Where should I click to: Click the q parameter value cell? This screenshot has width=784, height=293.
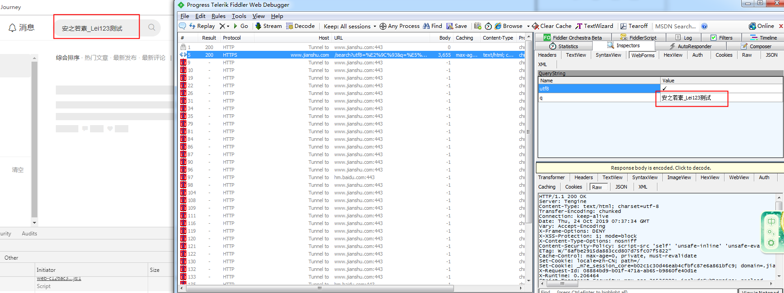[x=721, y=98]
